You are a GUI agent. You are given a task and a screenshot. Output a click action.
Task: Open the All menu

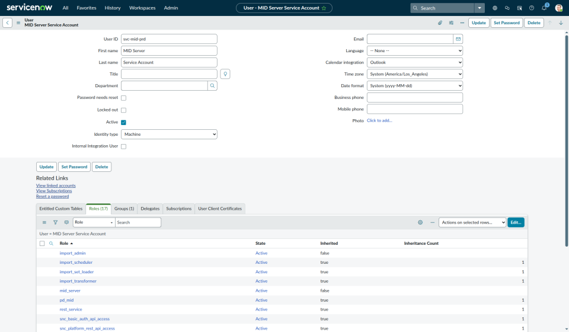[x=65, y=8]
